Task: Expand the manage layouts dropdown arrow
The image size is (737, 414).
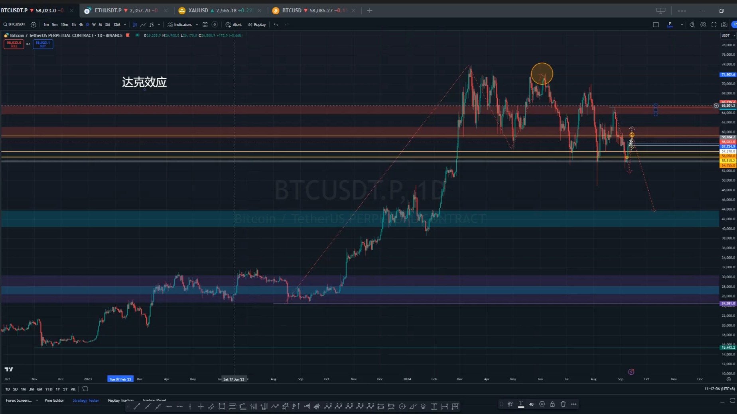Action: [682, 25]
